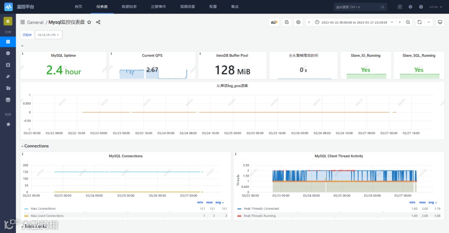
Task: Open the refresh interval dropdown arrow
Action: click(x=429, y=22)
